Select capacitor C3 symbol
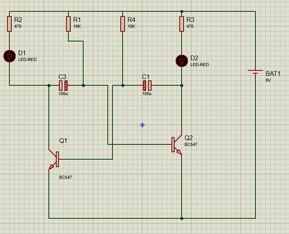The height and width of the screenshot is (234, 289). coord(63,86)
